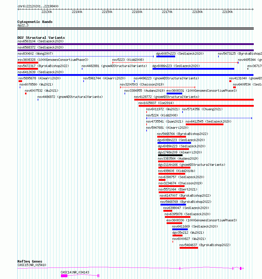Click the esv3608331 blue variant bar
Screen dimensions: 262x279
[174, 93]
